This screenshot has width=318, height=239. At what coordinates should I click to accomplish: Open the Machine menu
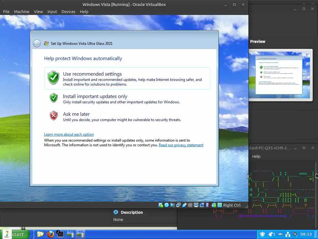click(x=21, y=12)
